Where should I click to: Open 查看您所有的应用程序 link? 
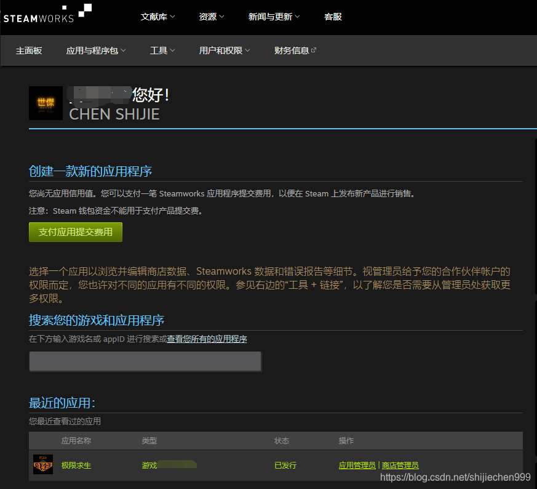pos(207,339)
